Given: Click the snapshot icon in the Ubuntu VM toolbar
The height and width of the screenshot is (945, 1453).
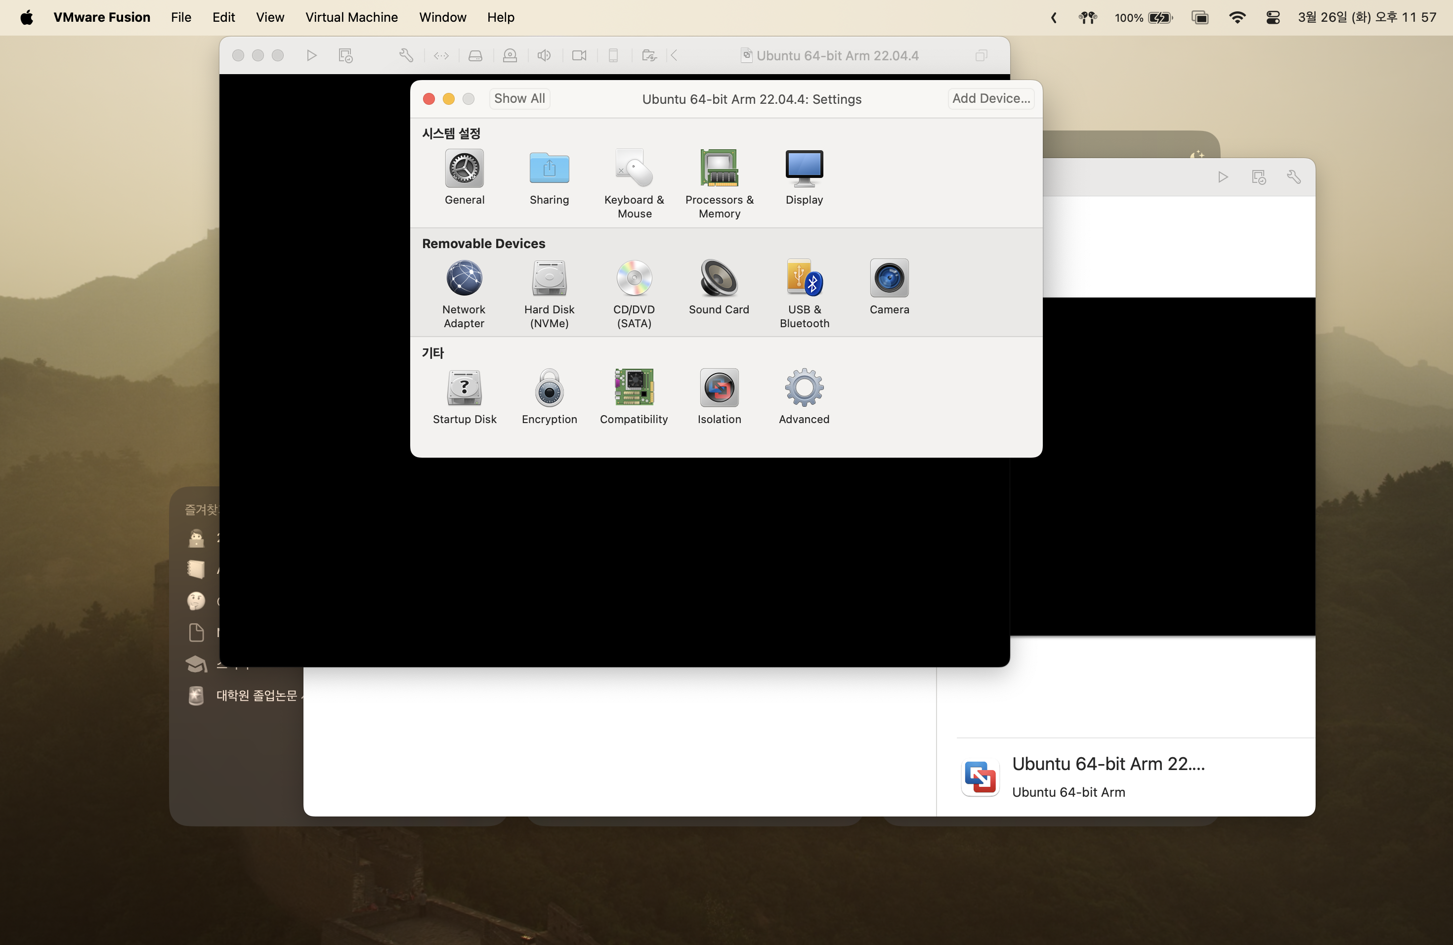Looking at the screenshot, I should coord(345,55).
